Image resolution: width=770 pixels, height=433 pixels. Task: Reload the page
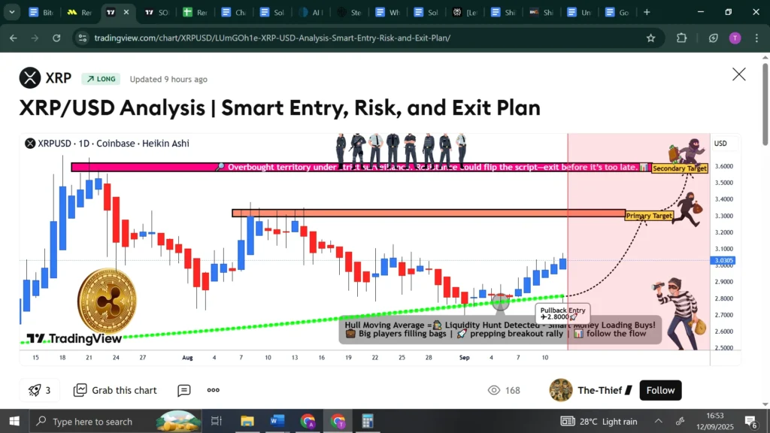pyautogui.click(x=56, y=38)
